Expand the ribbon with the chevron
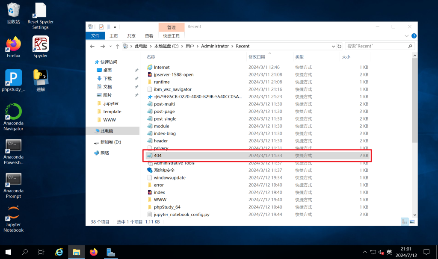438x259 pixels. tap(407, 36)
